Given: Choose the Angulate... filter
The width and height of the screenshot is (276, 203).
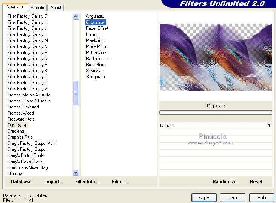Looking at the screenshot, I should [x=96, y=16].
